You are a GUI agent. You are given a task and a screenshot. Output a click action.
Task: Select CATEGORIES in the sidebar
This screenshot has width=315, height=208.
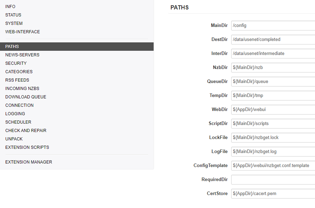click(19, 72)
